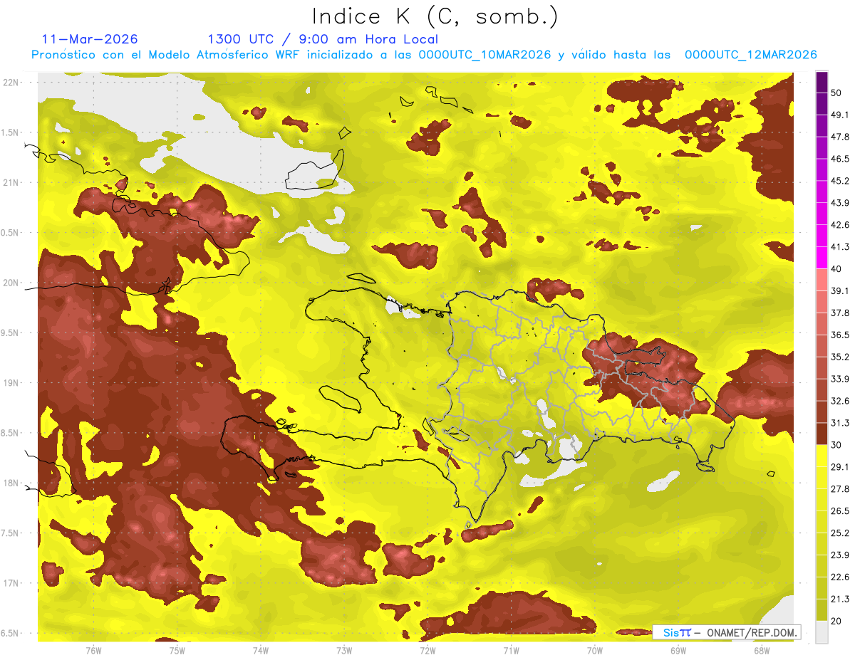Click the legend value "49.1"
The image size is (855, 660).
click(x=840, y=115)
